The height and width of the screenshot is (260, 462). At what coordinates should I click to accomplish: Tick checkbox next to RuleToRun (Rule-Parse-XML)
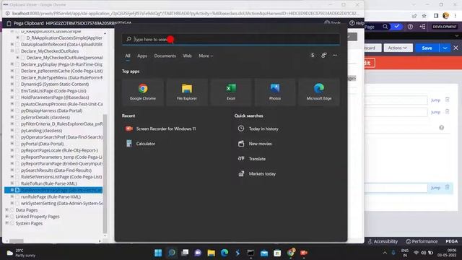(17, 183)
